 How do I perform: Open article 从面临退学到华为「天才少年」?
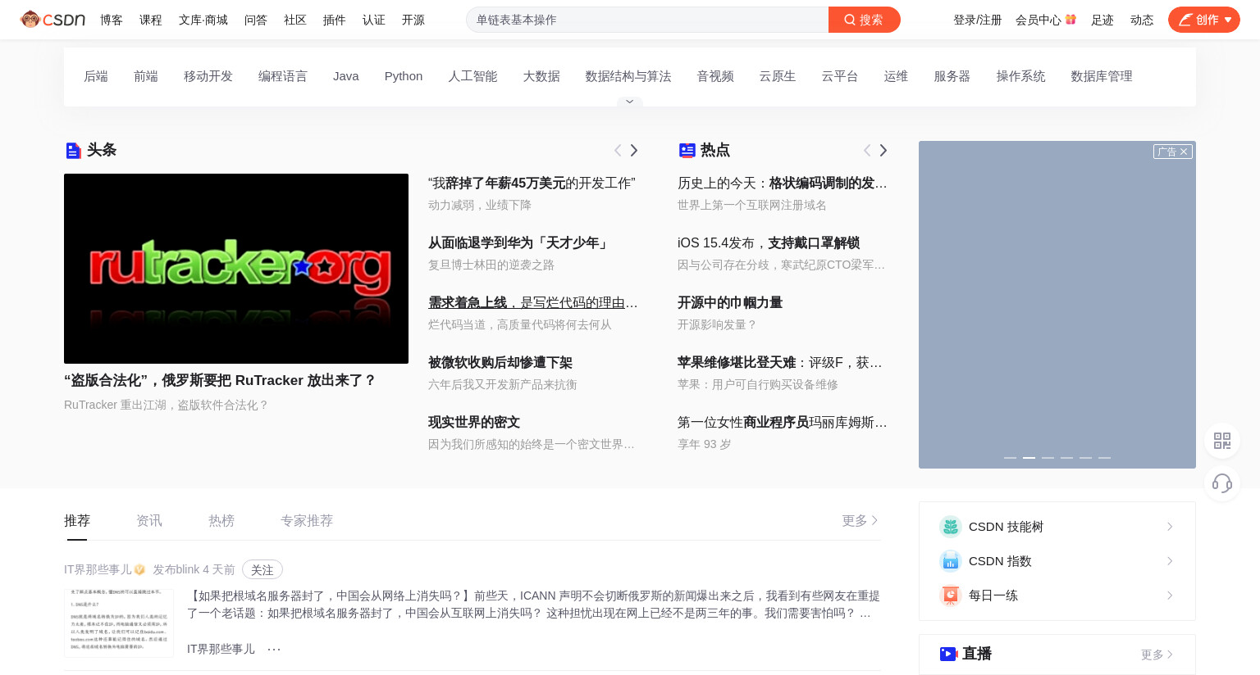[519, 242]
